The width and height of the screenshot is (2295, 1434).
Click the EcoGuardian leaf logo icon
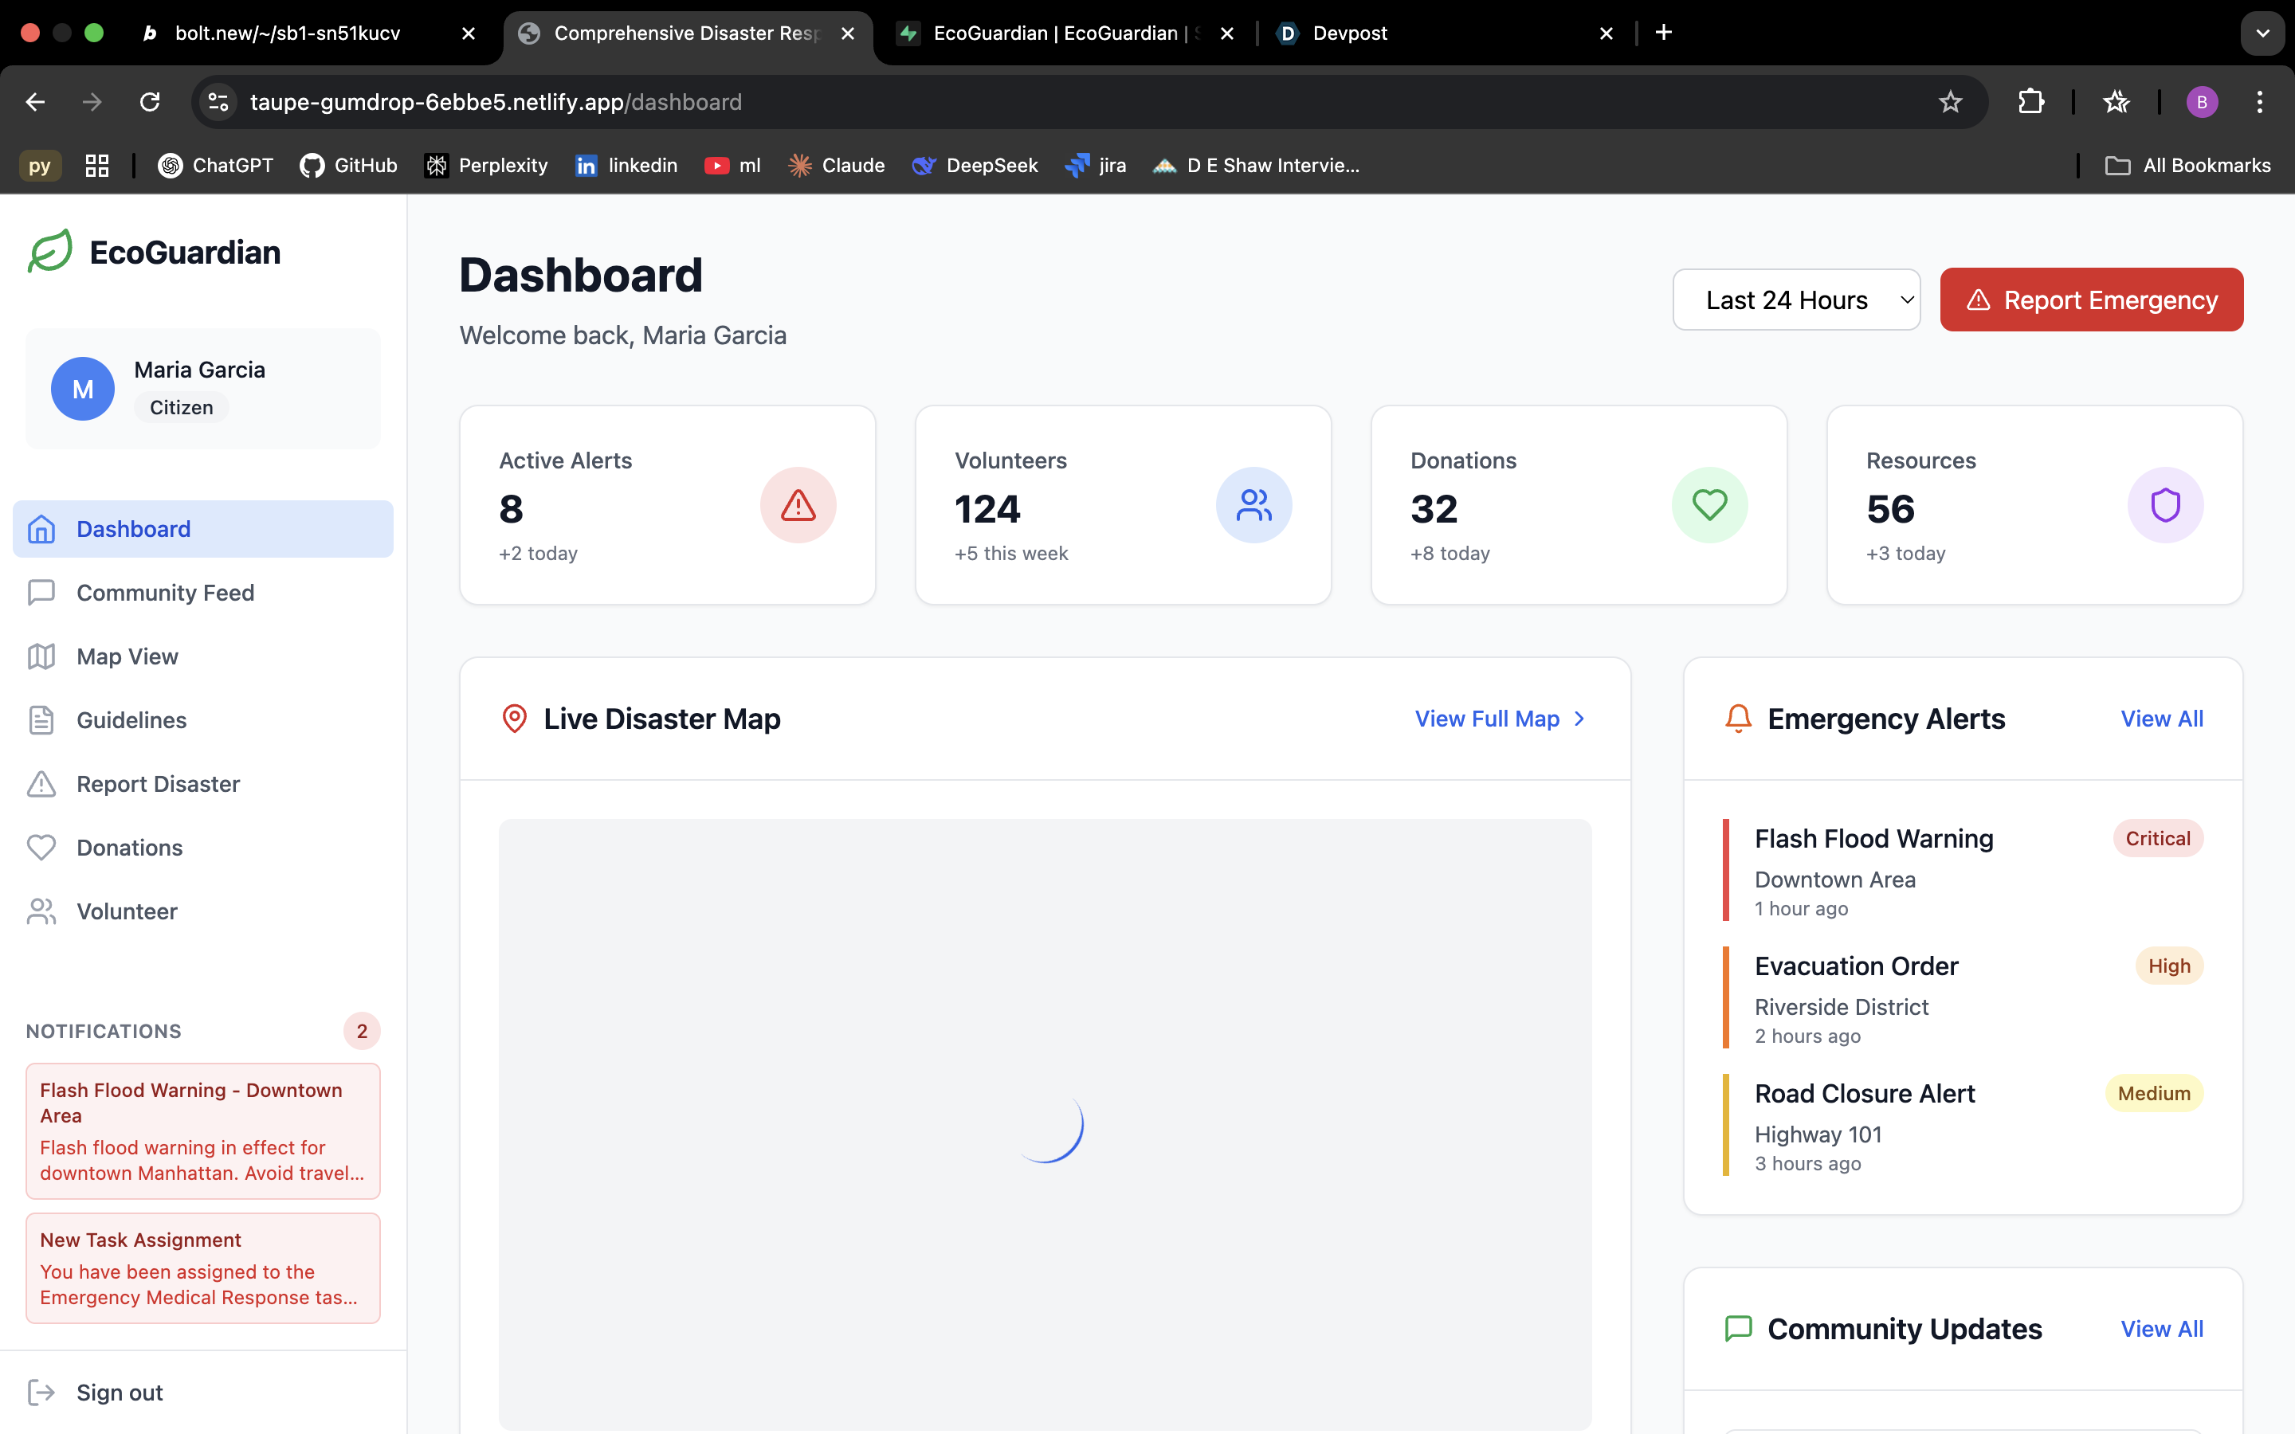point(50,251)
